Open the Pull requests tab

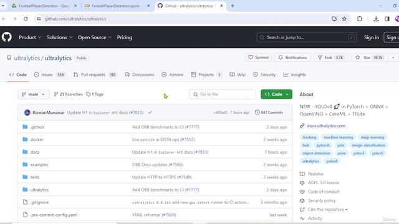pos(95,75)
